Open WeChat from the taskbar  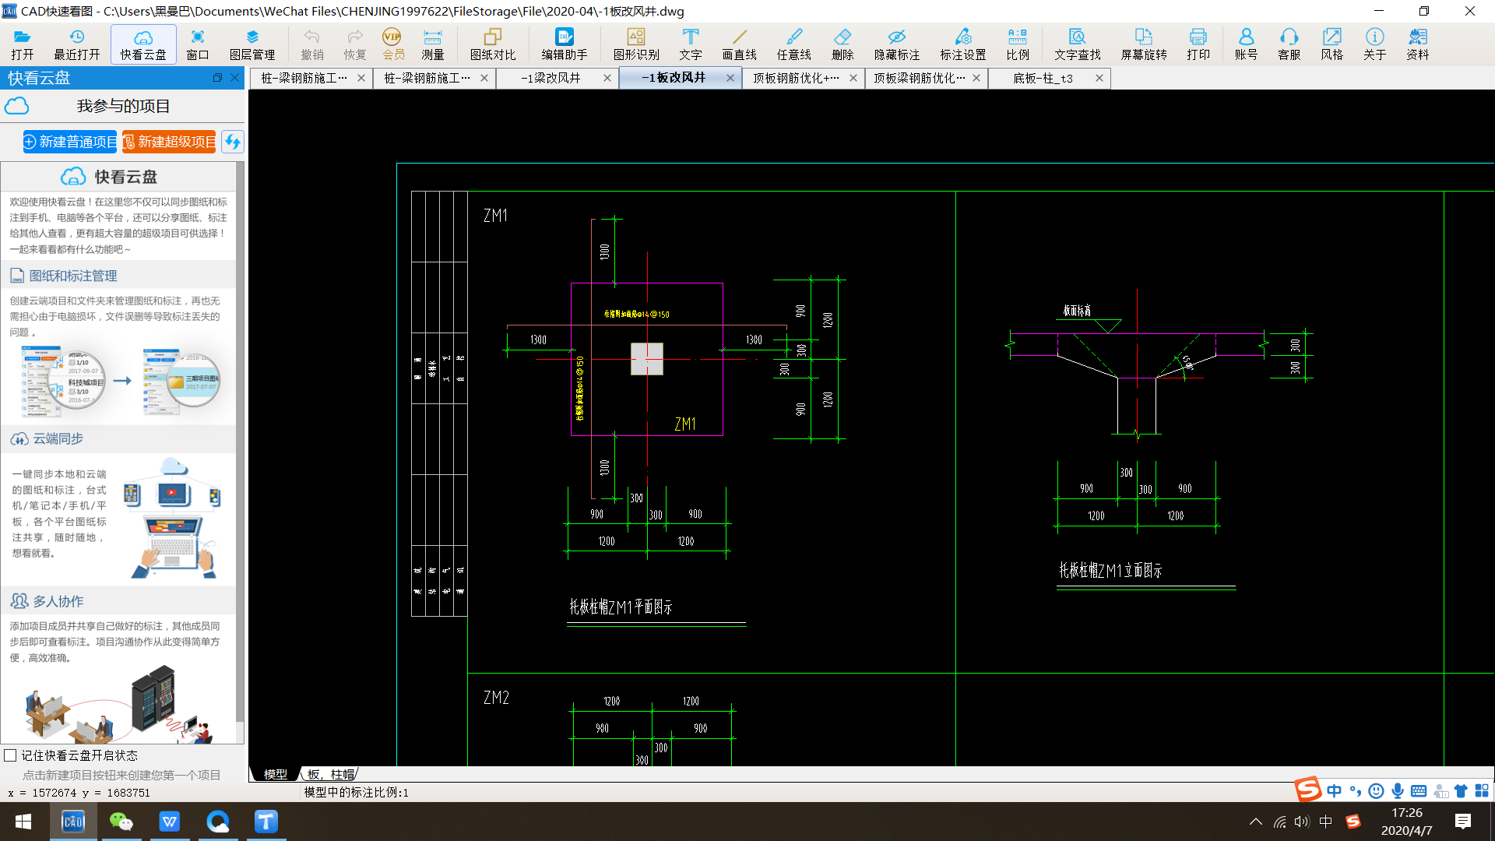[x=121, y=822]
